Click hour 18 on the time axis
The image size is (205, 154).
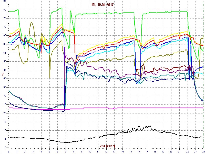click(x=155, y=151)
